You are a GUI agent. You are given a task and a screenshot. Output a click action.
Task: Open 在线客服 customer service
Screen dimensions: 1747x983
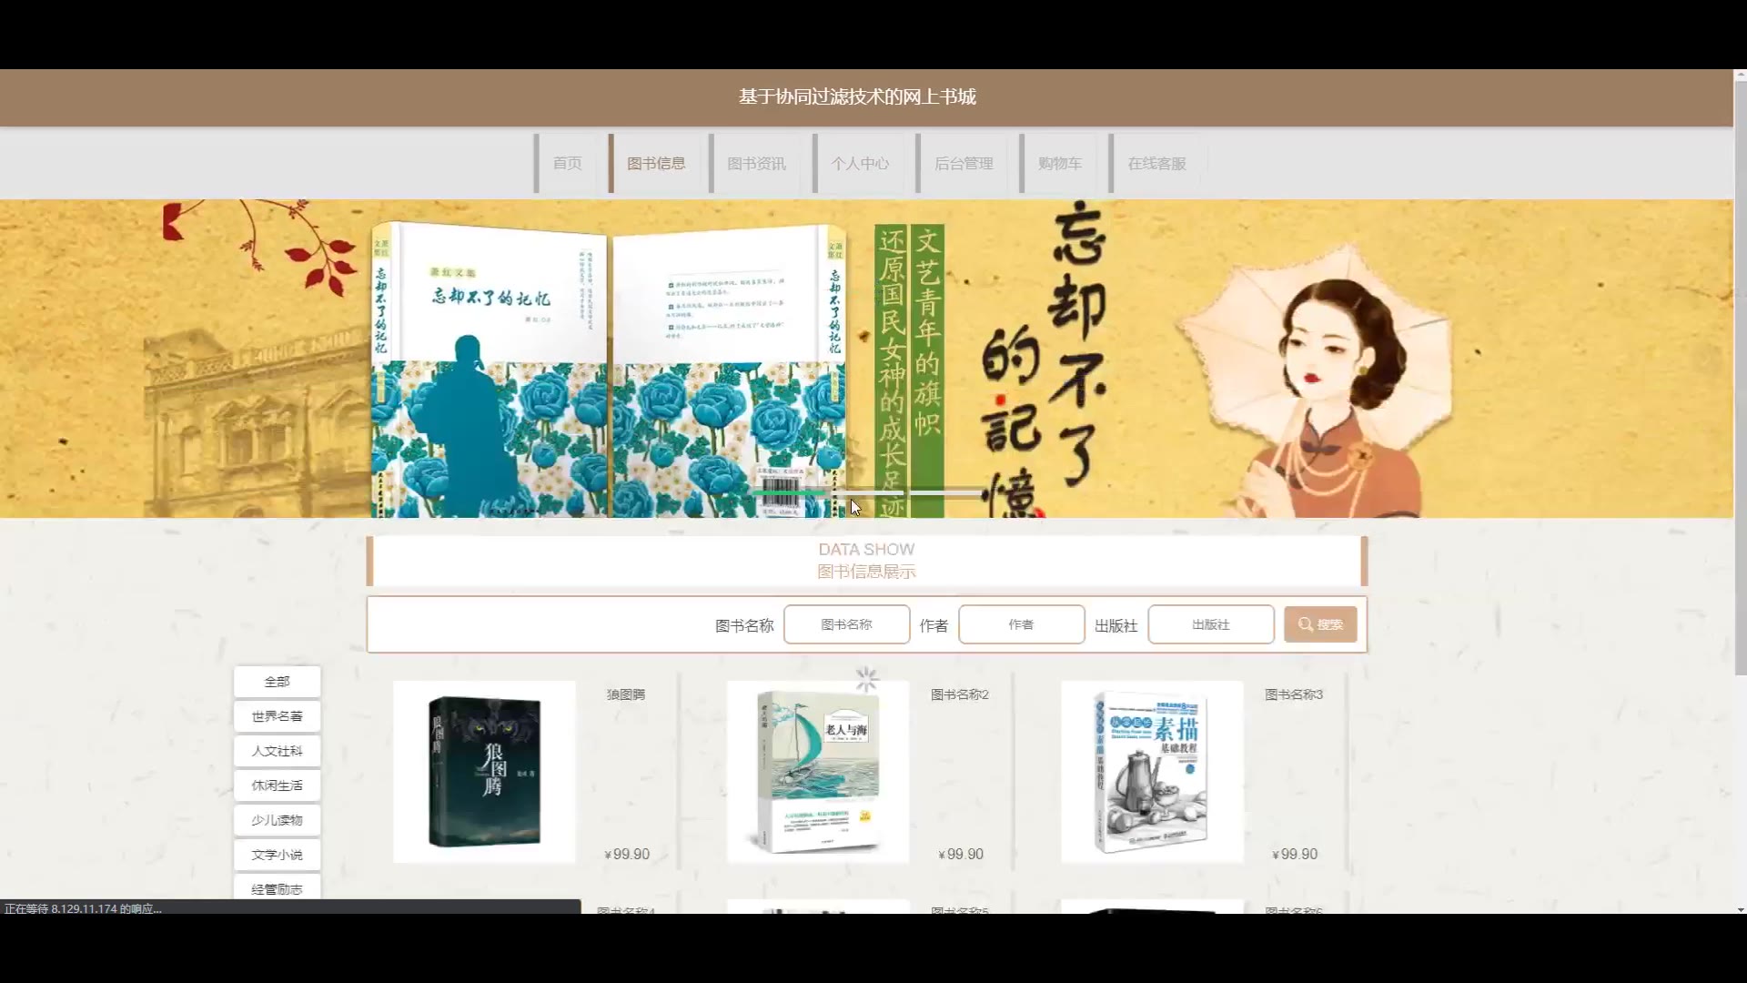pyautogui.click(x=1156, y=164)
